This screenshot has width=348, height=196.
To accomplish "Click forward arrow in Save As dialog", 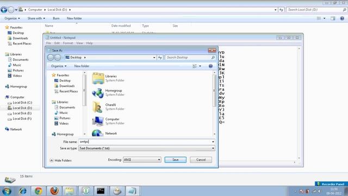I will (58, 57).
